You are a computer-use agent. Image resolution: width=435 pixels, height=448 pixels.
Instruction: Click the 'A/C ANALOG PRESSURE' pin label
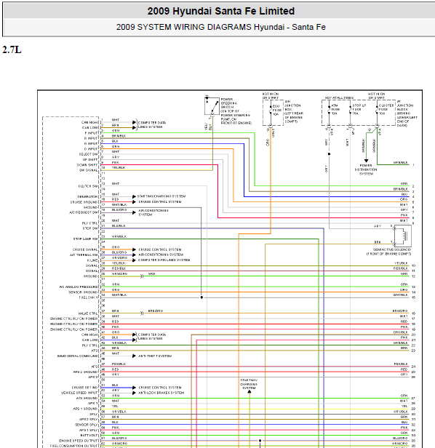(79, 287)
